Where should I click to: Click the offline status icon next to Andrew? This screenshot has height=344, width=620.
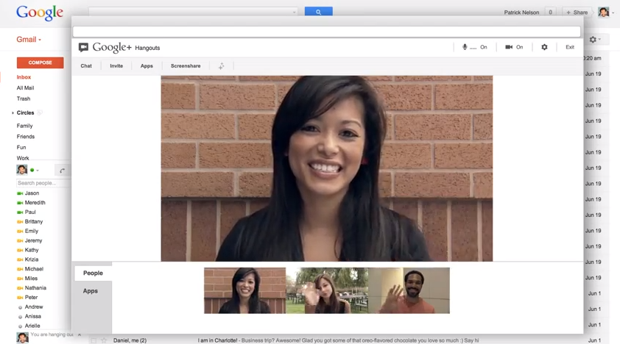click(x=20, y=307)
